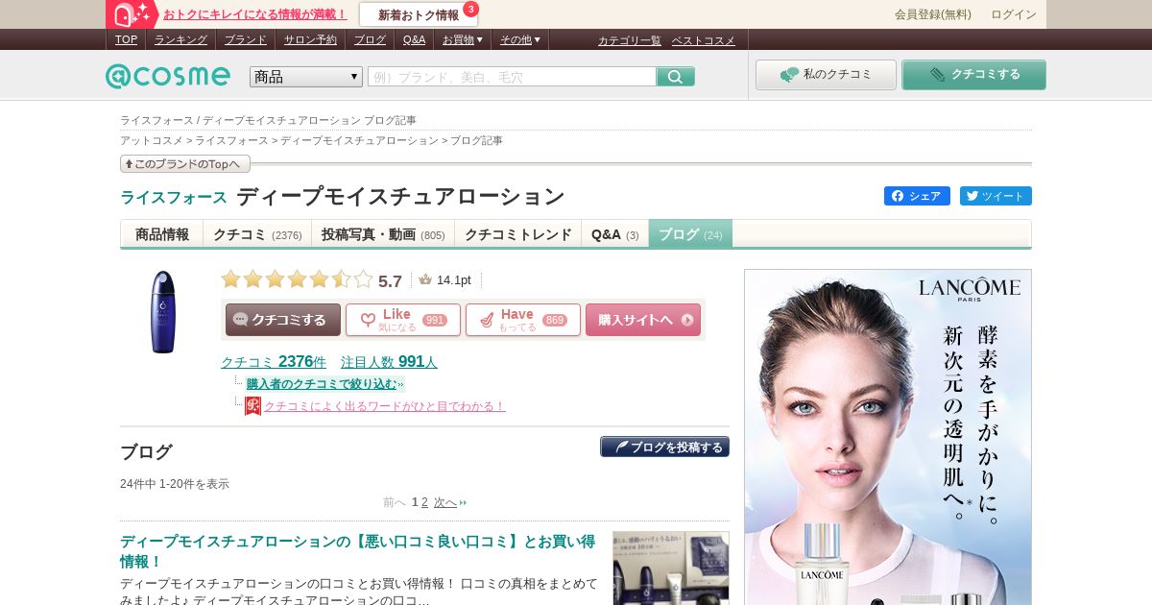This screenshot has height=605, width=1152.
Task: Open blog article 悪い口コミ良い口コミ title
Action: (357, 551)
